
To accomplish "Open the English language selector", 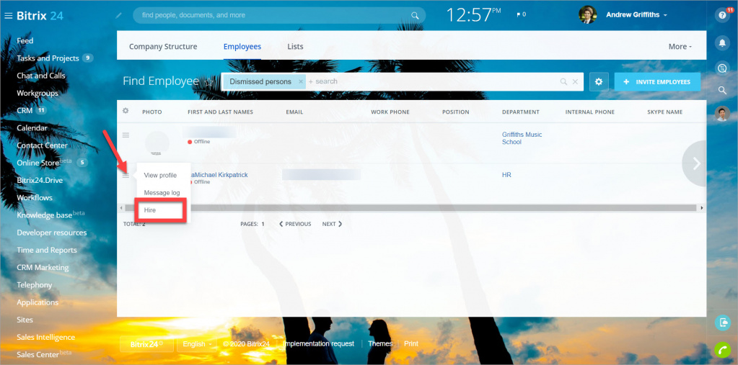I will tap(196, 344).
